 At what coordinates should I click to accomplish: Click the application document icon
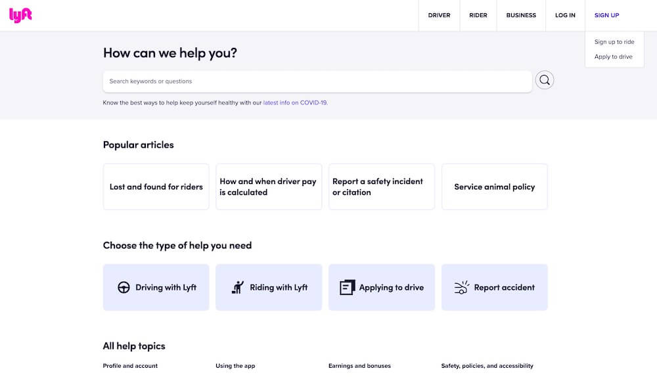[347, 288]
